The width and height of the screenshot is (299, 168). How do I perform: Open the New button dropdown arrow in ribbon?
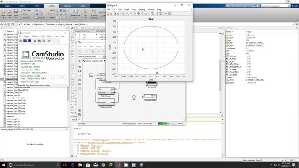3,18
